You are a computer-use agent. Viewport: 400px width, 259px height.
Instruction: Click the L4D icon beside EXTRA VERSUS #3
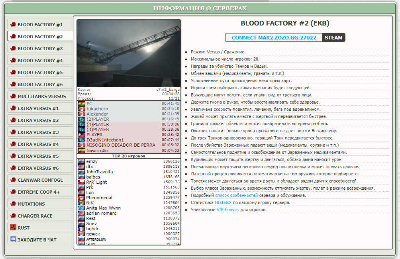[13, 132]
